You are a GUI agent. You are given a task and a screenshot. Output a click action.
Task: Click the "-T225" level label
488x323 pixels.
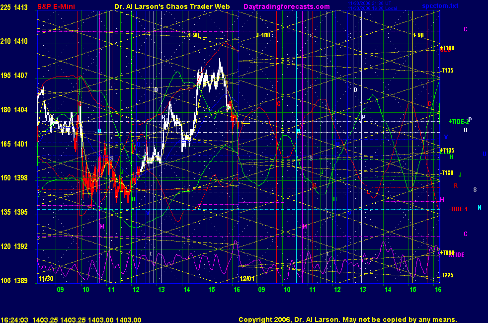pos(447,275)
